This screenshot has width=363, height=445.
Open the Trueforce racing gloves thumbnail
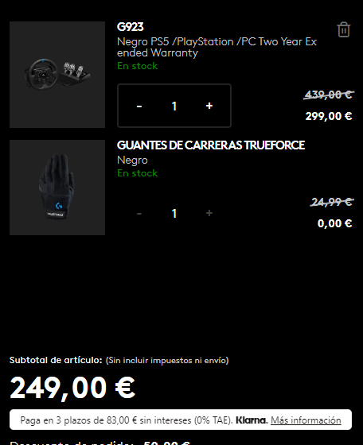pos(57,188)
